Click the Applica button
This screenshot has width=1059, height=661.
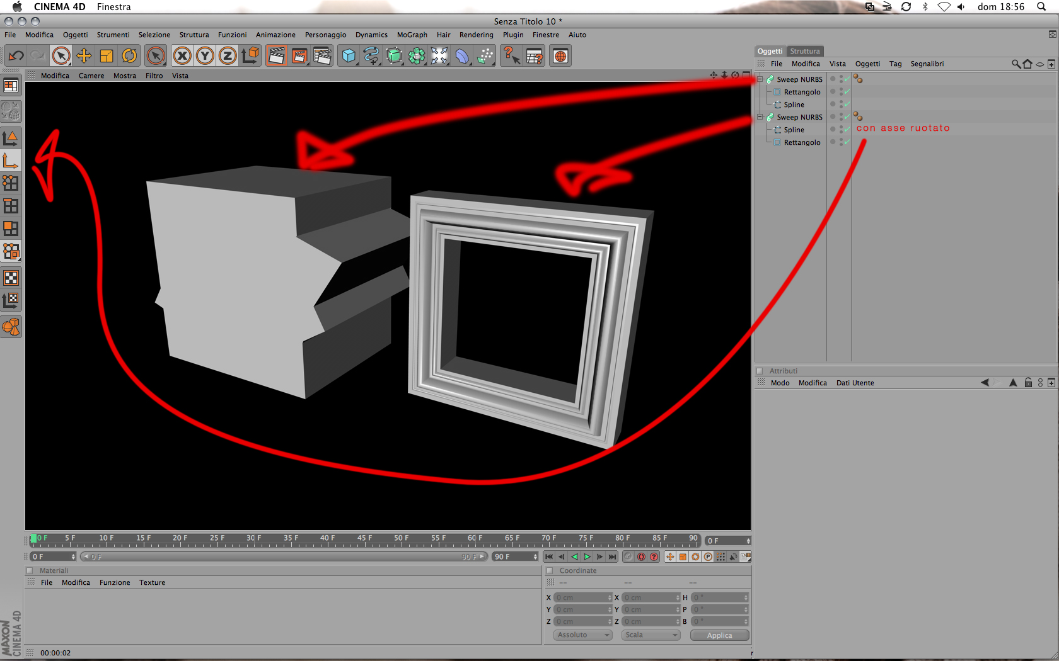tap(719, 635)
